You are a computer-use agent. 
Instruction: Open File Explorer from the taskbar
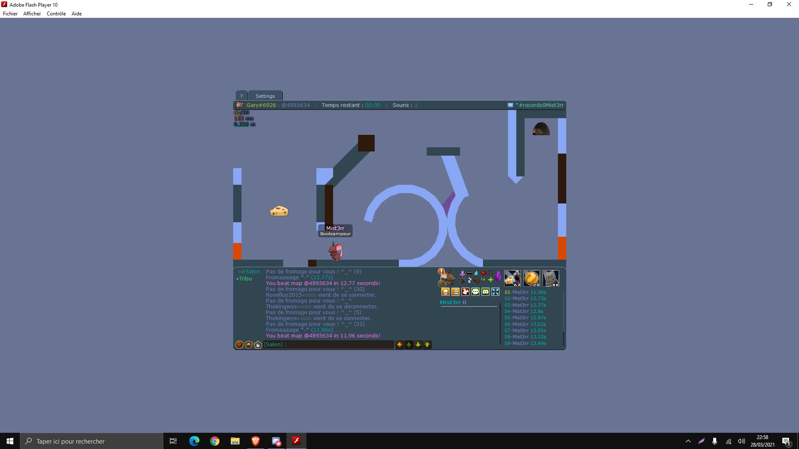[235, 441]
